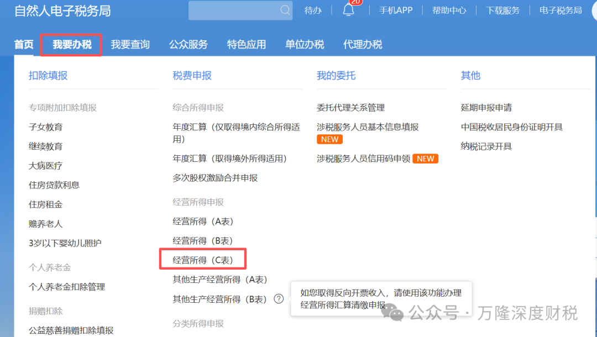The image size is (597, 337).
Task: Open 经营所得（A表） declaration
Action: [x=203, y=221]
